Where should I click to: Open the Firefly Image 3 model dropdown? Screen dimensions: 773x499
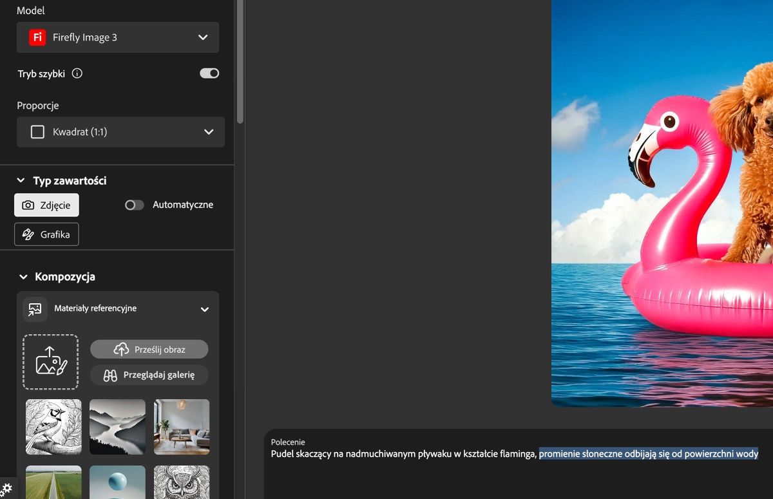point(118,37)
